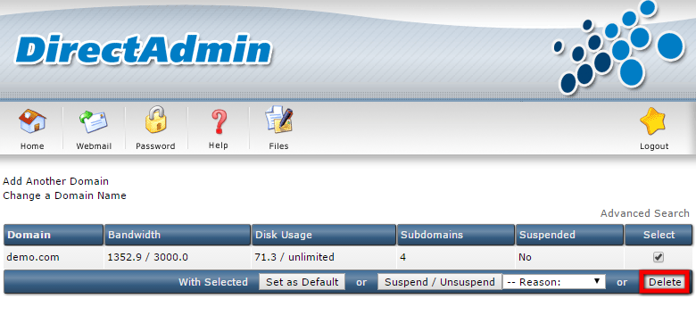
Task: Uncheck the demo.com select checkbox
Action: pyautogui.click(x=659, y=257)
